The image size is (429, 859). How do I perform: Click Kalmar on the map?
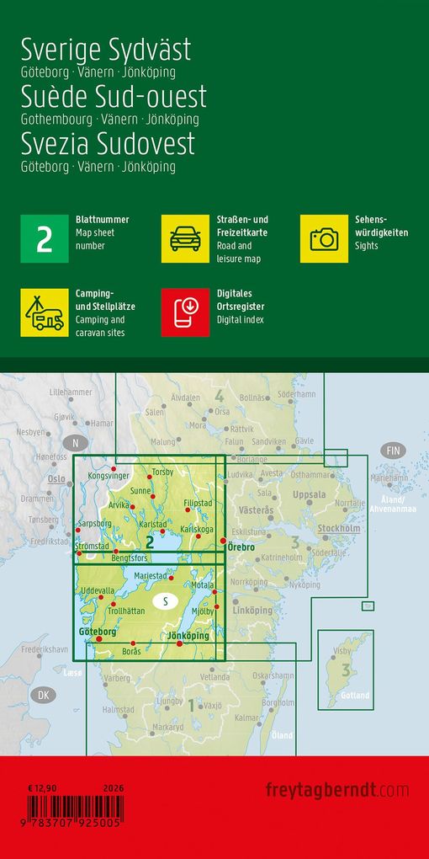click(246, 718)
